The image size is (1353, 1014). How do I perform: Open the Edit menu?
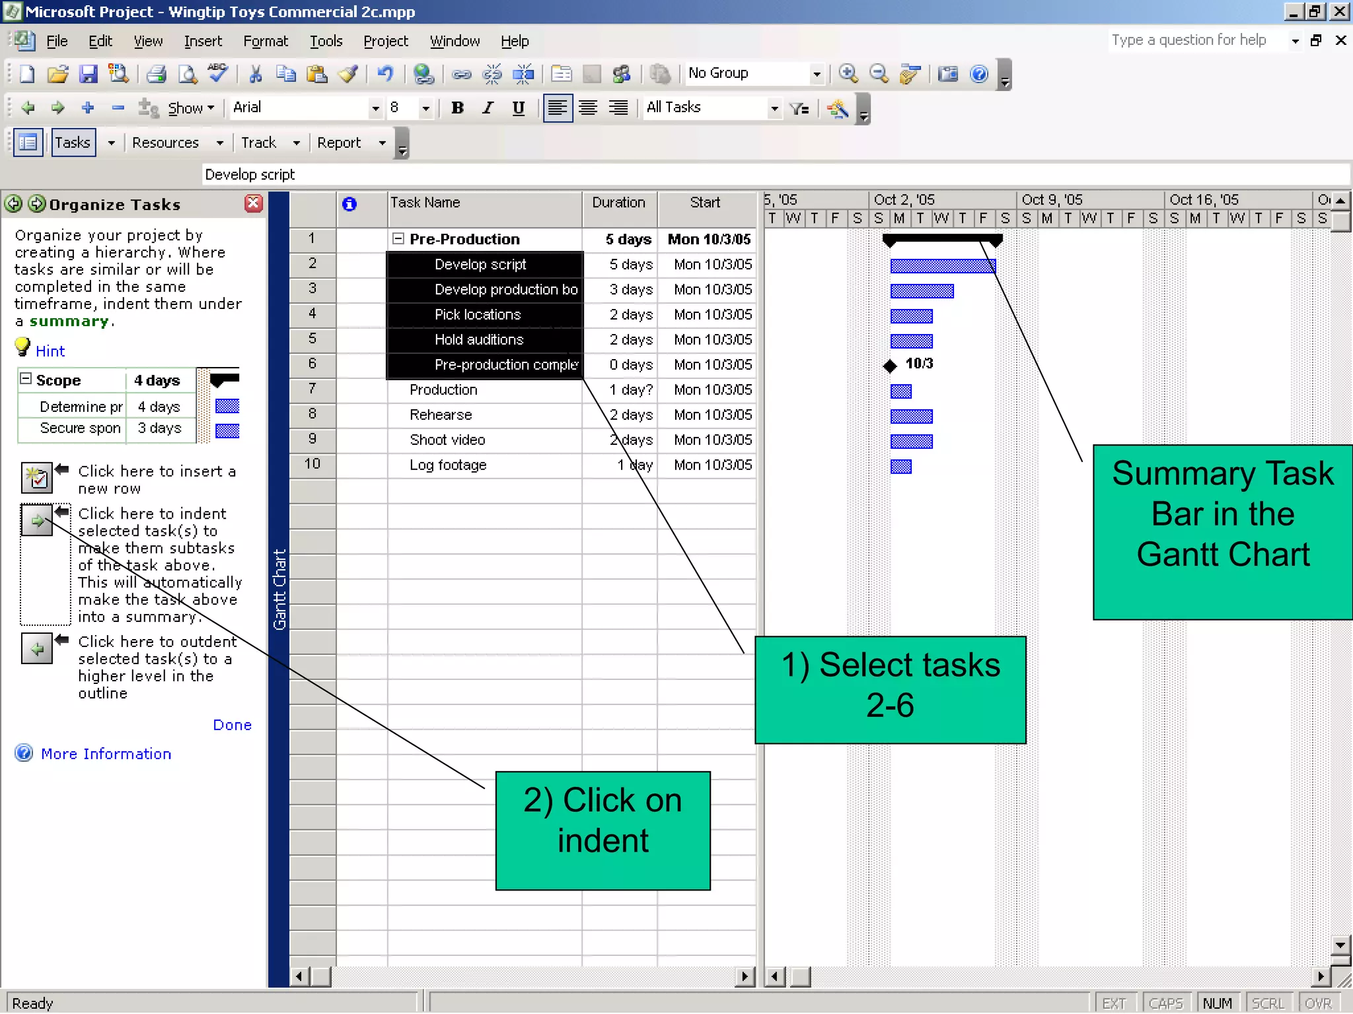tap(100, 41)
